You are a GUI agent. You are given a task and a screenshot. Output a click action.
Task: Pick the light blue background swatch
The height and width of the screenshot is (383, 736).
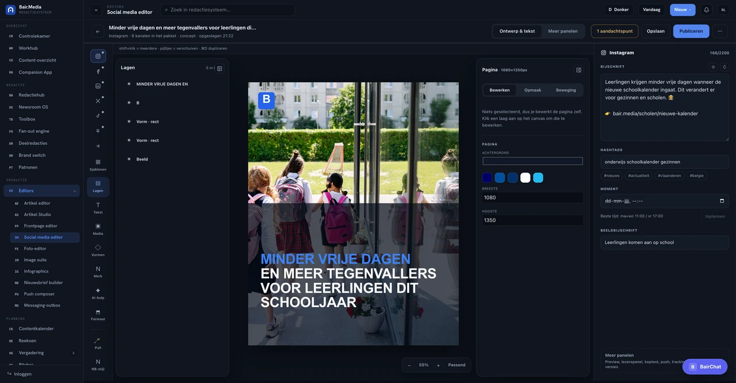coord(538,178)
